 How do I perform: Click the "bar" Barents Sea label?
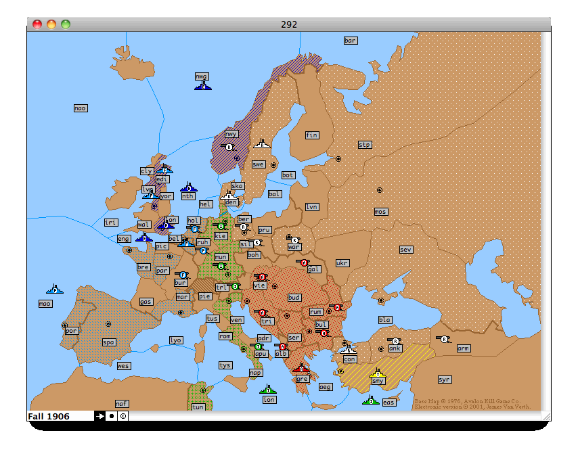click(350, 41)
